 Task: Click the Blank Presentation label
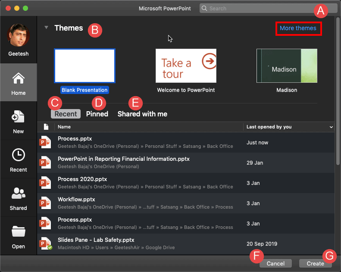[x=84, y=90]
